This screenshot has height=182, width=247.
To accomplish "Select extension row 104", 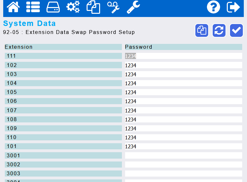I will (63, 83).
